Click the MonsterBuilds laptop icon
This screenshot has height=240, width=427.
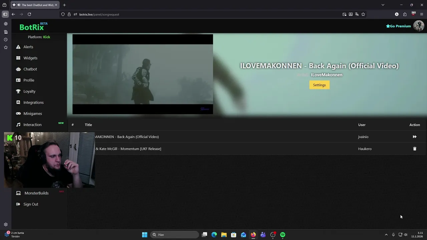coord(18,193)
